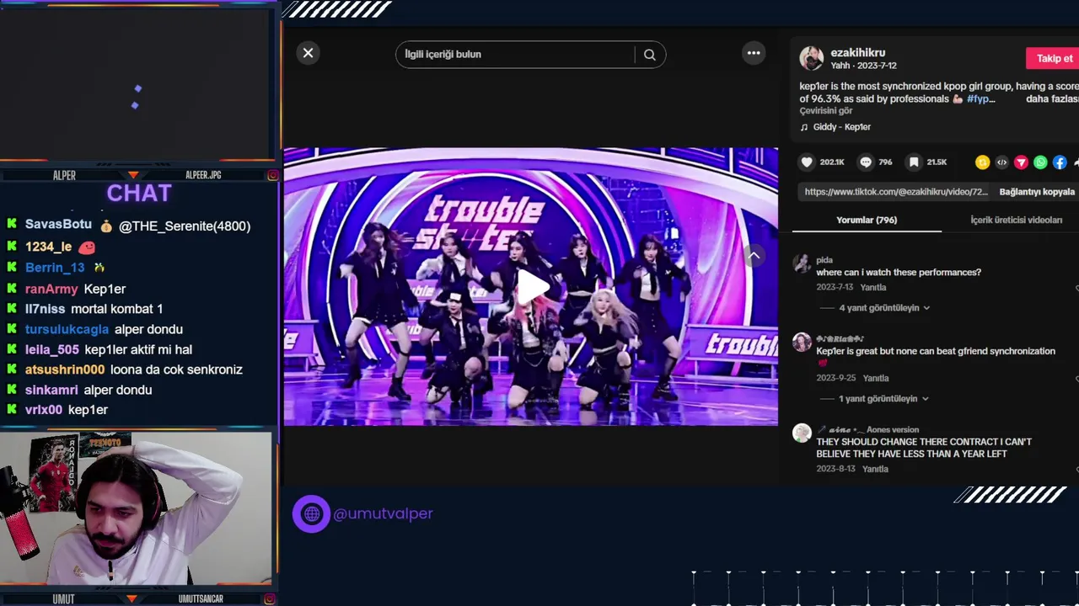Click pida's comment 'where can i watch these performances?'
Image resolution: width=1079 pixels, height=606 pixels.
click(899, 273)
